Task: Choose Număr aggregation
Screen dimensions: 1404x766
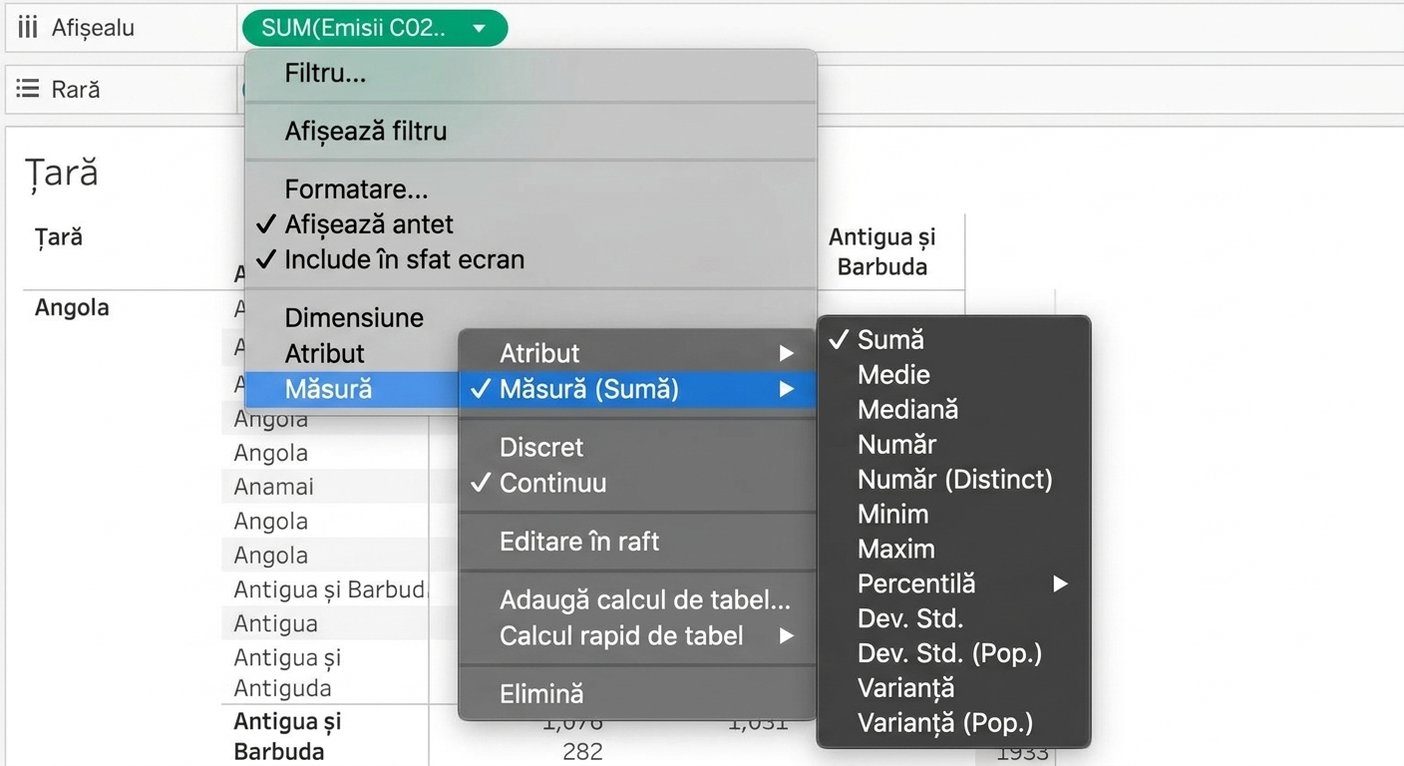Action: tap(953, 445)
